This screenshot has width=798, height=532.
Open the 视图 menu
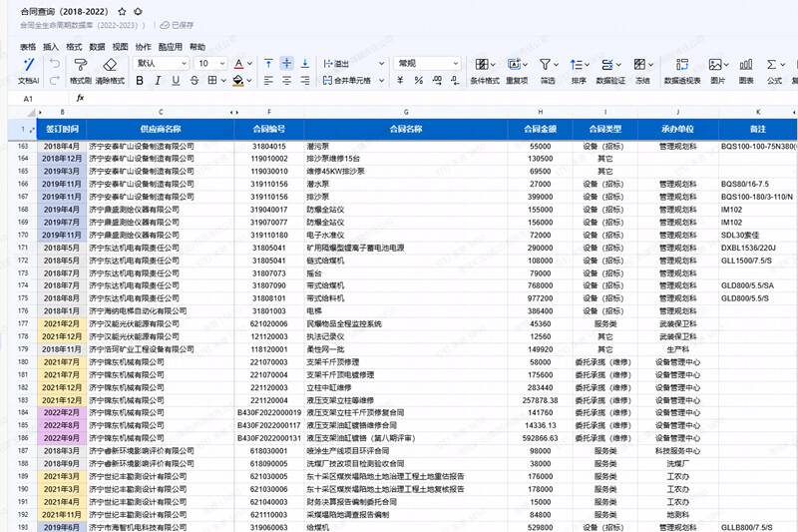click(120, 47)
